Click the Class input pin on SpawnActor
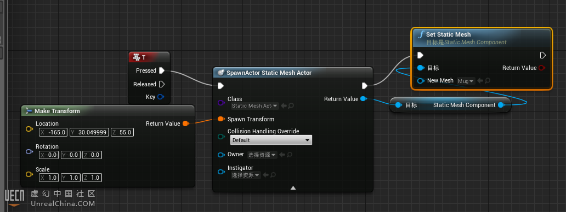 221,103
